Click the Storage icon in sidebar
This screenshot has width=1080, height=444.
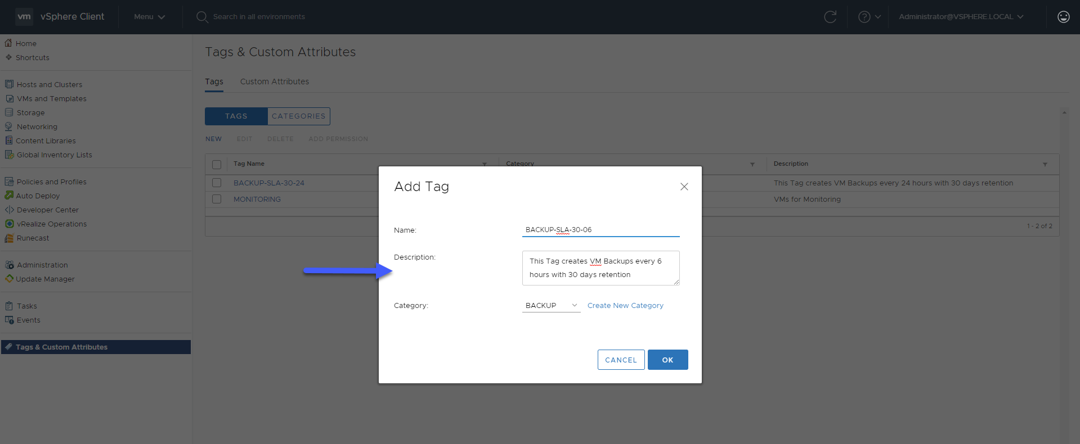pyautogui.click(x=9, y=112)
